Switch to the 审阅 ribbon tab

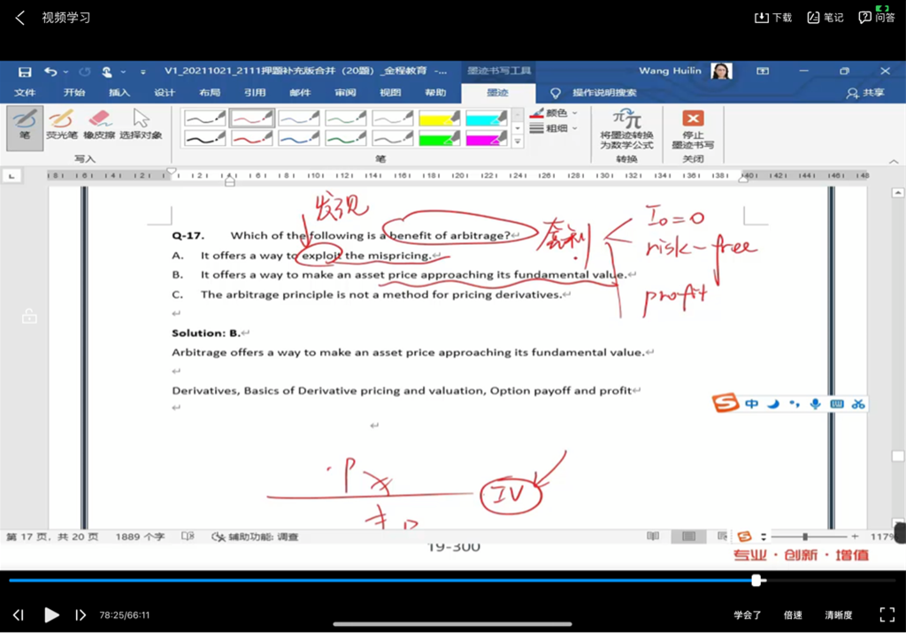(x=345, y=93)
